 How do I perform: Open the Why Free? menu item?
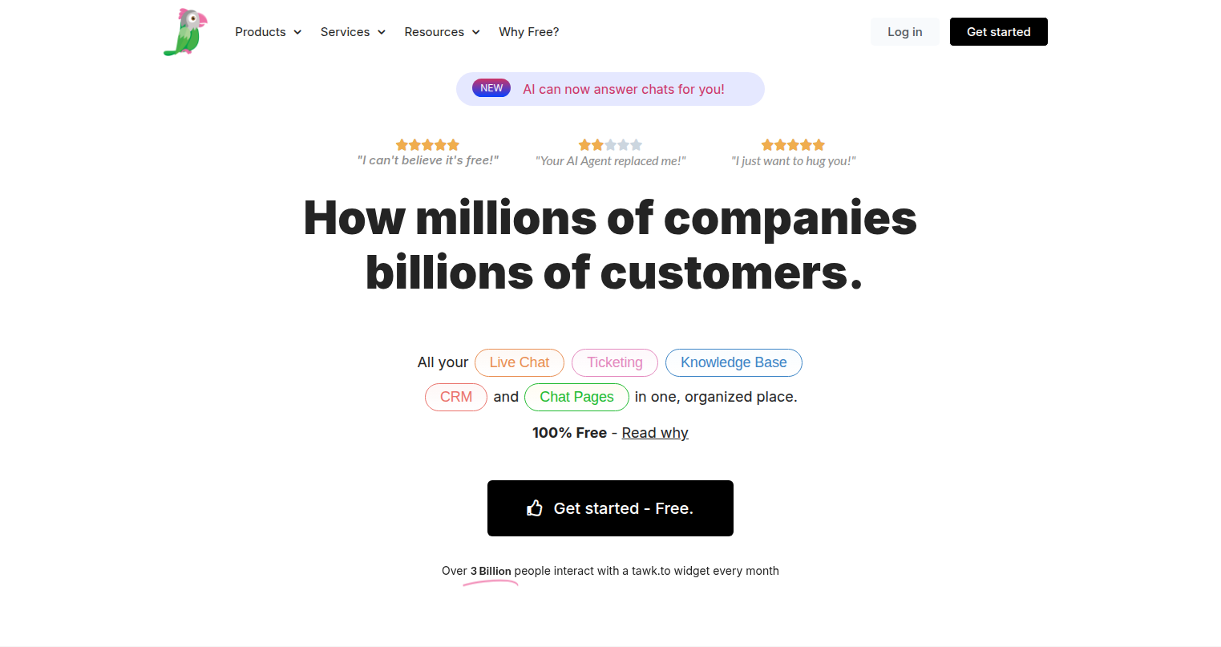tap(528, 32)
